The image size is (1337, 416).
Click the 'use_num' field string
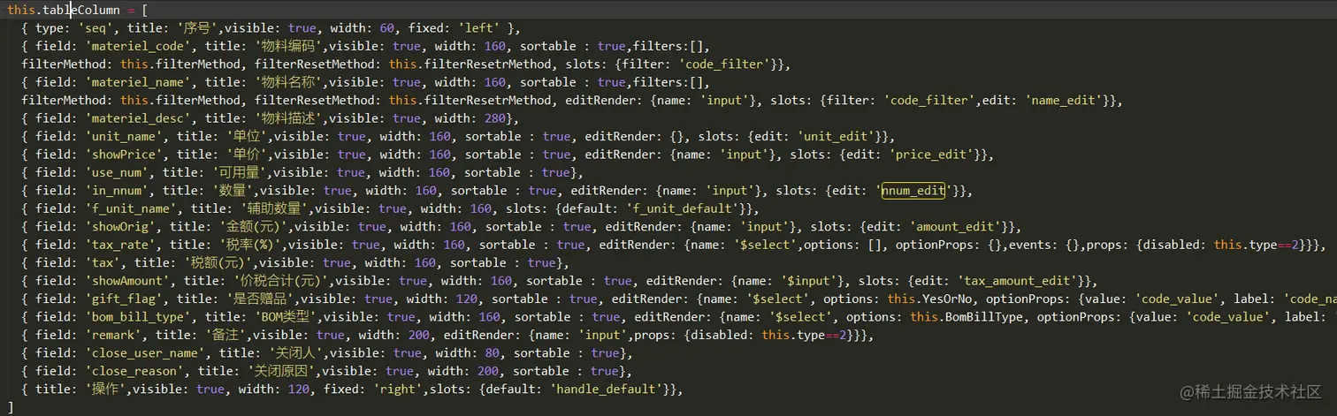[x=118, y=172]
